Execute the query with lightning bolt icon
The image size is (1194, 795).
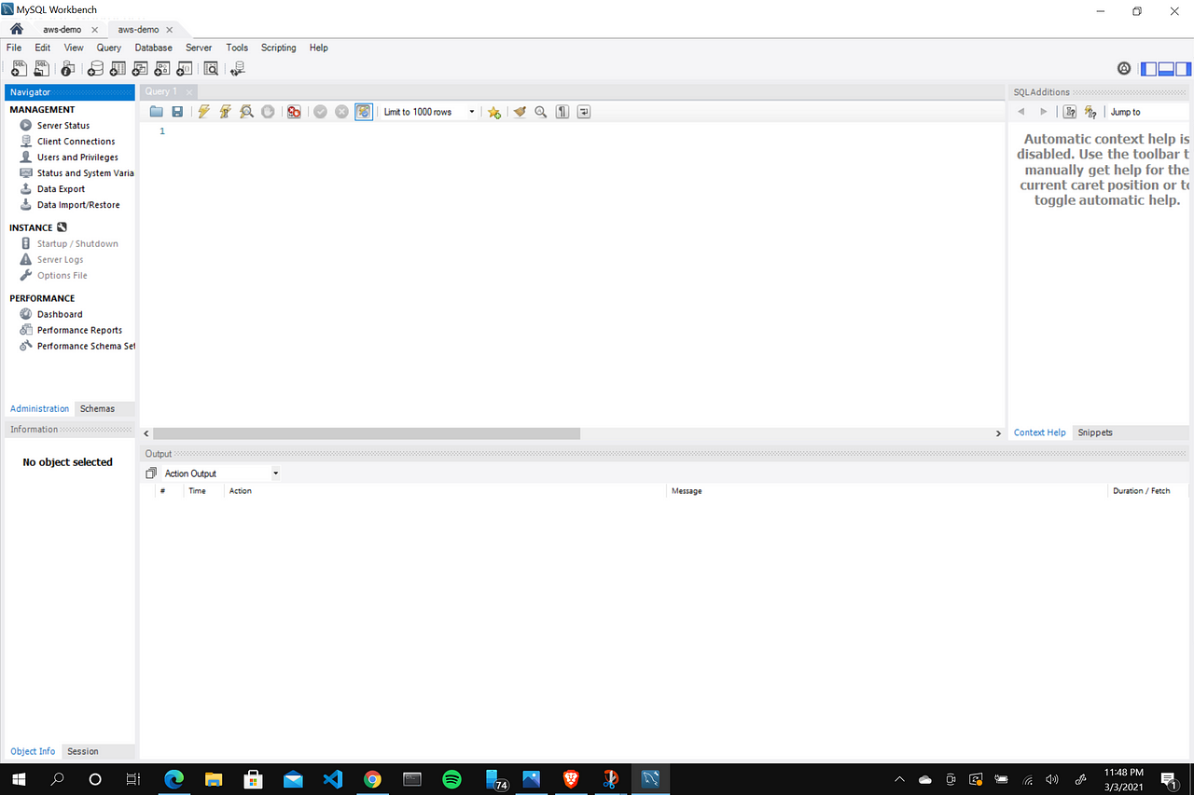204,112
